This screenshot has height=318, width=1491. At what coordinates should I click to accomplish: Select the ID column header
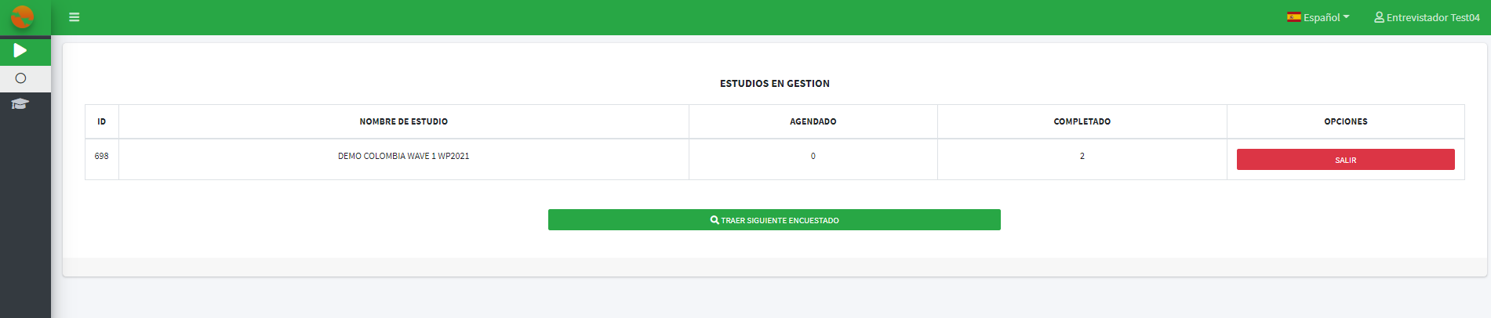pyautogui.click(x=102, y=121)
